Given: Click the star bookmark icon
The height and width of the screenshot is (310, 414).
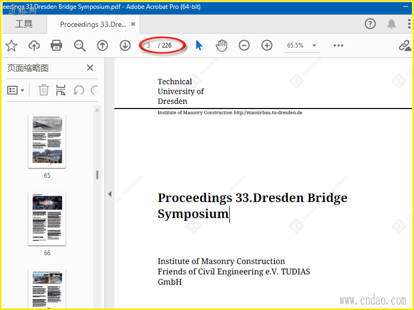Looking at the screenshot, I should click(x=11, y=45).
